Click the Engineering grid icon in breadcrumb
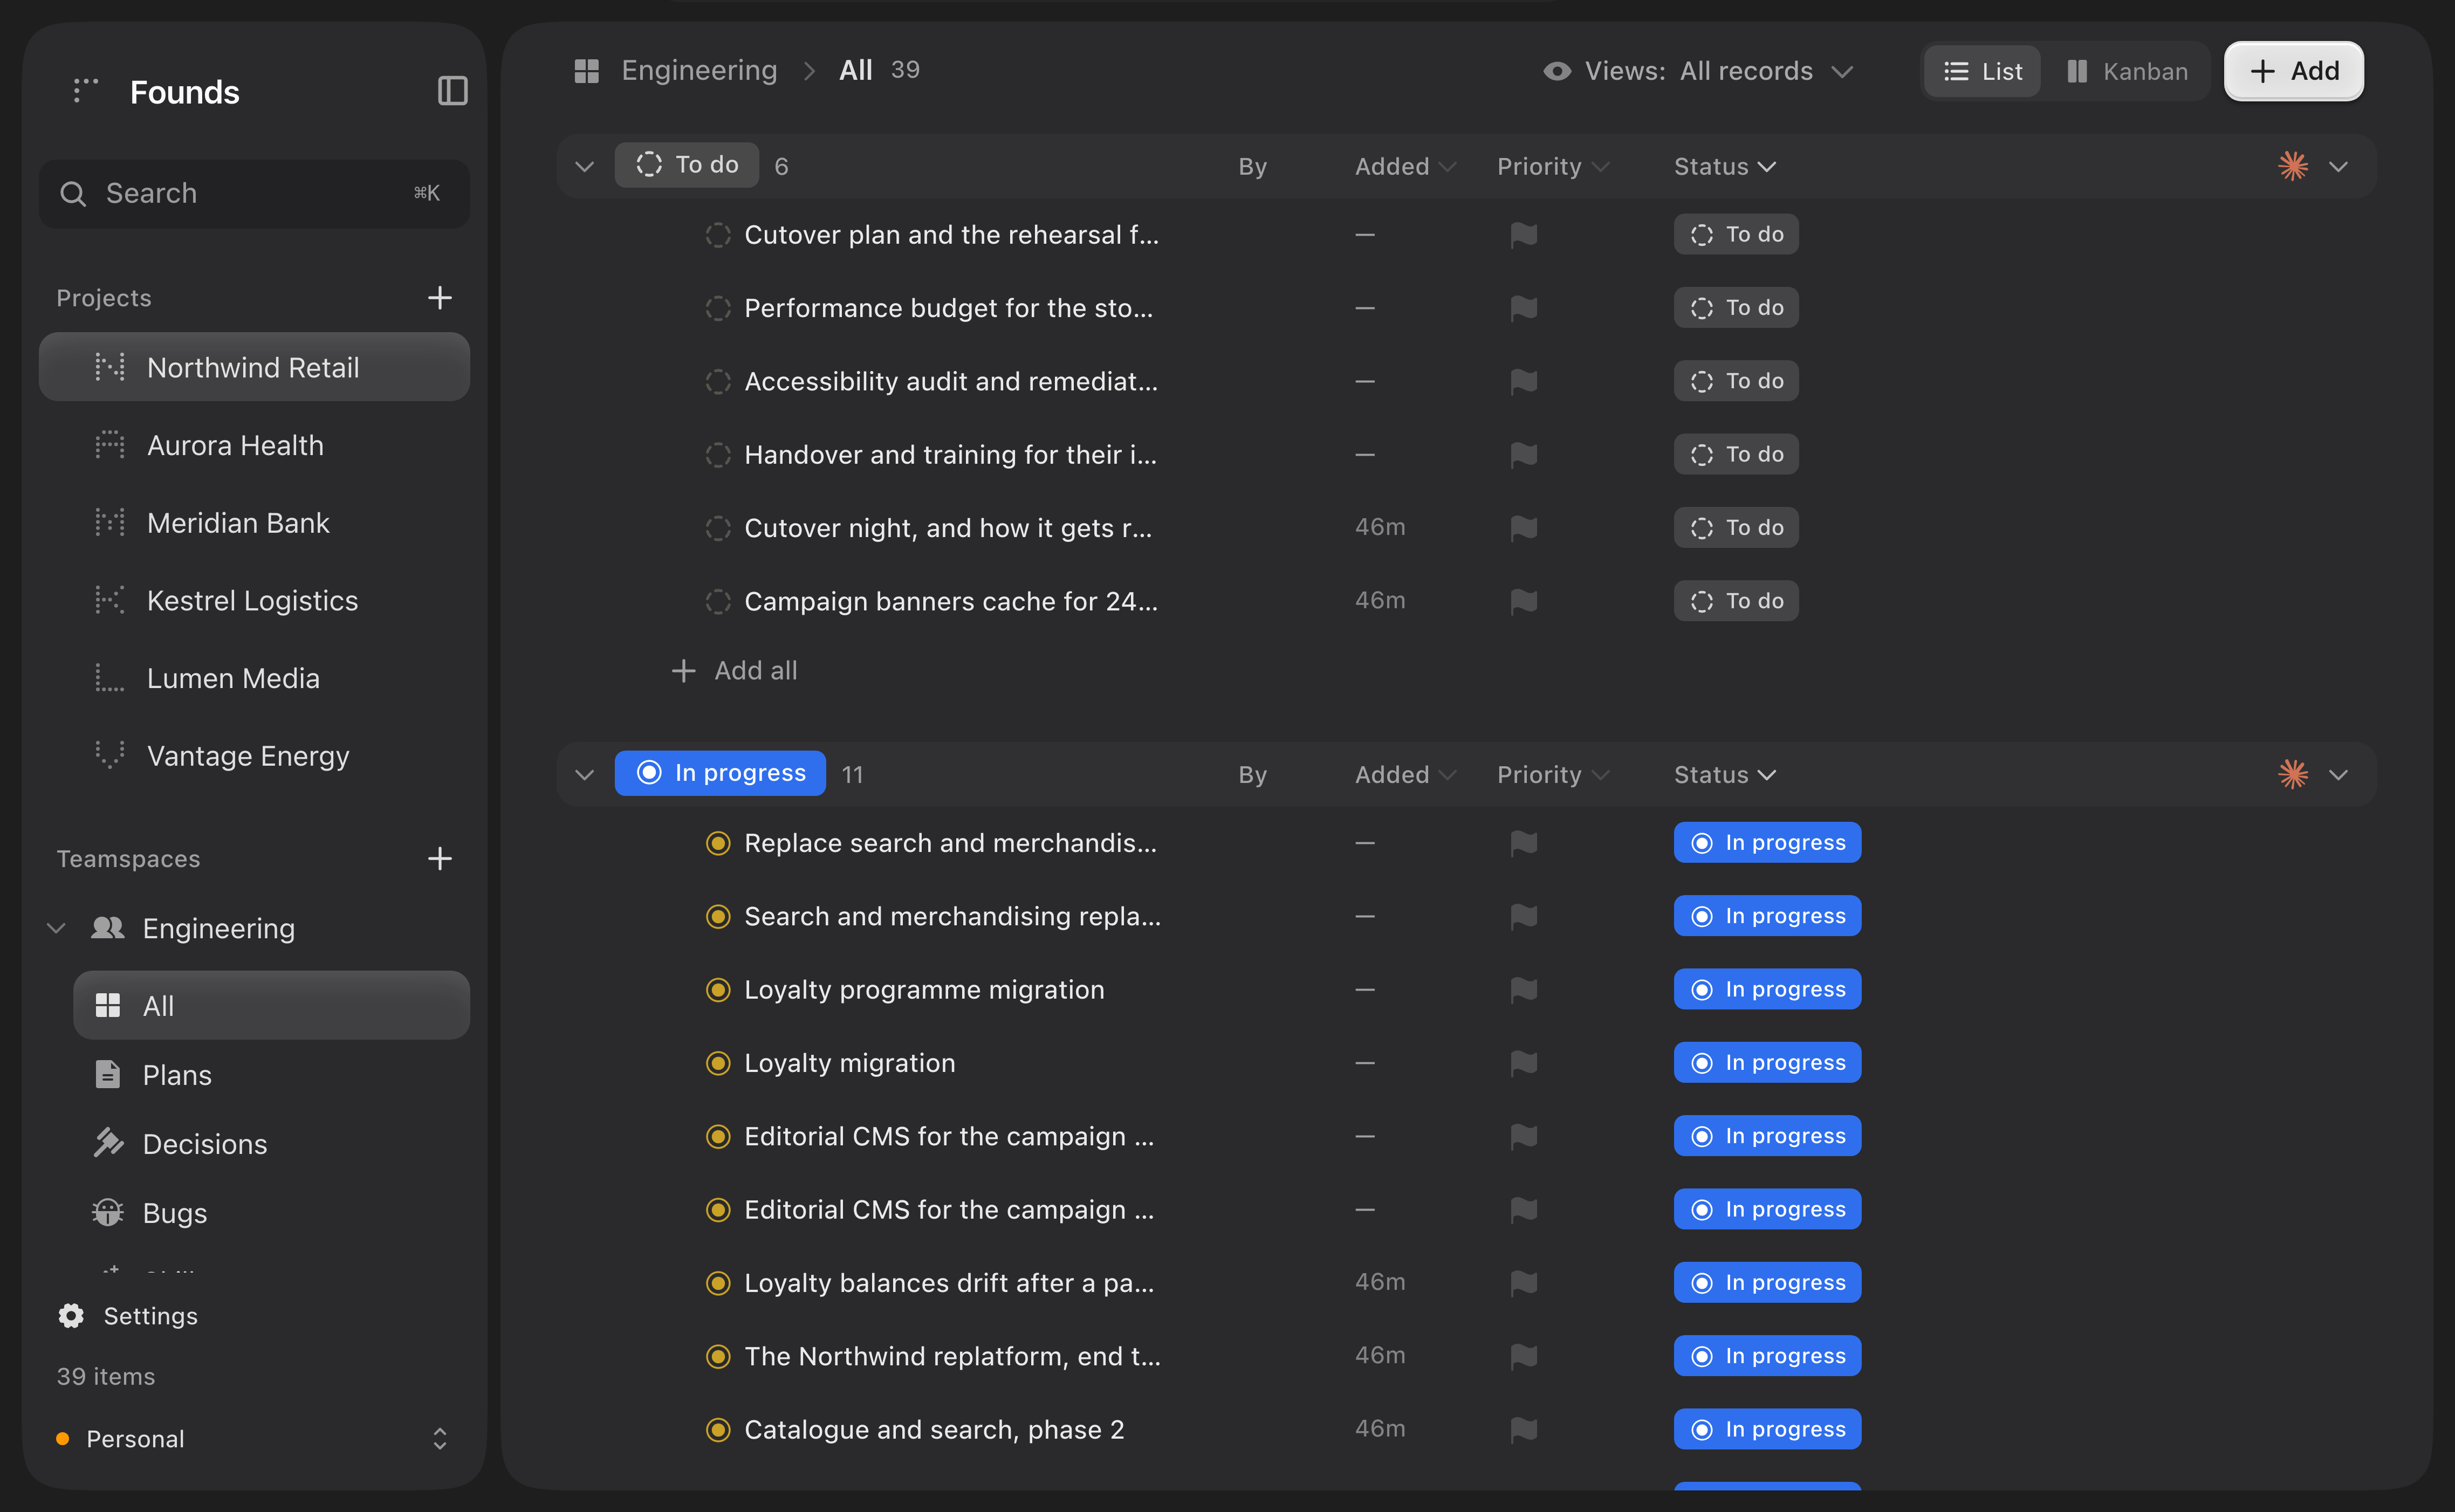The image size is (2455, 1512). 587,71
